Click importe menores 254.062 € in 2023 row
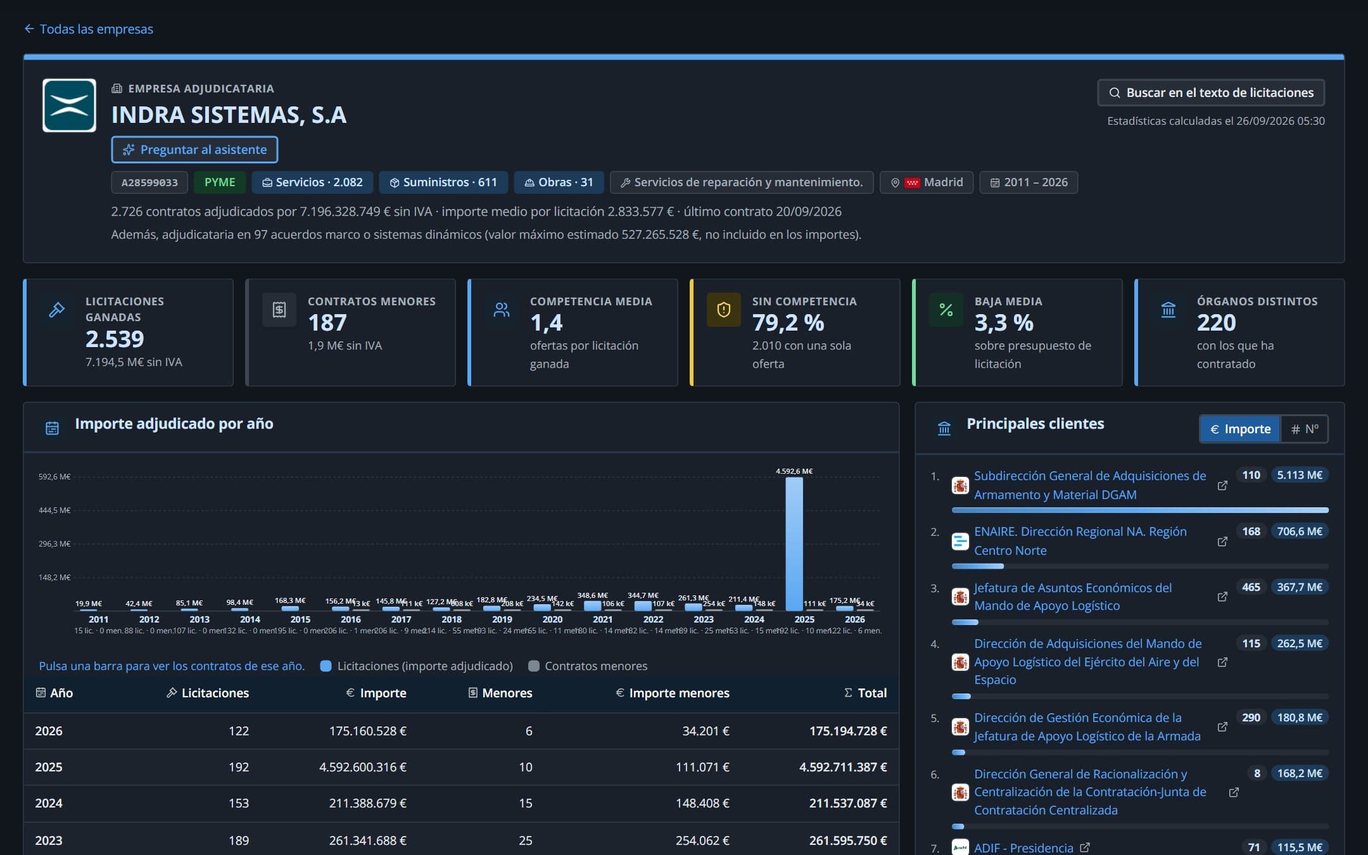This screenshot has width=1368, height=855. click(x=702, y=840)
